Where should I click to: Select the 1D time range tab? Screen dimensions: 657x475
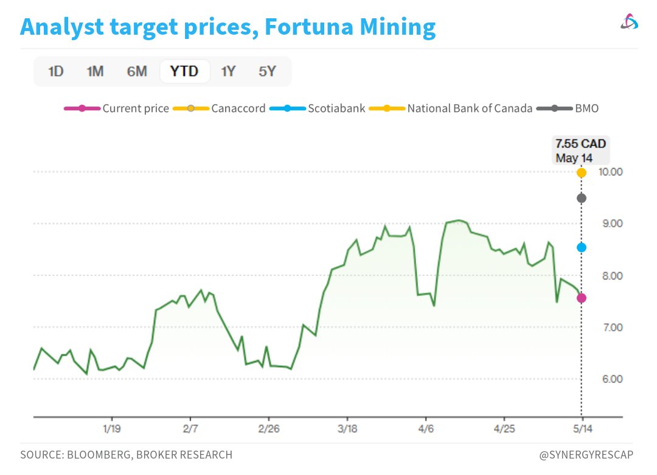click(x=56, y=71)
